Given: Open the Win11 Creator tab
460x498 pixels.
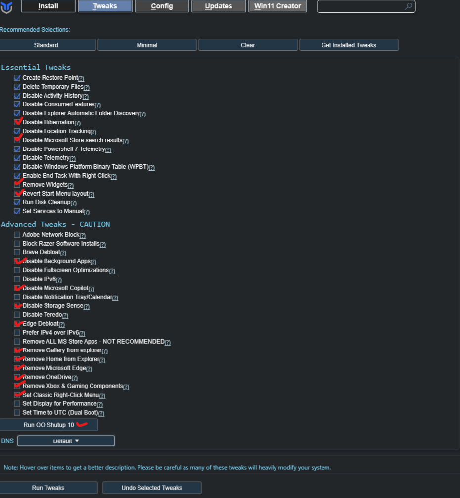Looking at the screenshot, I should 277,6.
